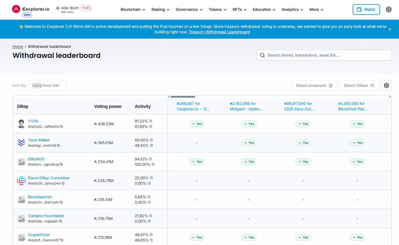Click the beta badge under logo

(x=27, y=15)
